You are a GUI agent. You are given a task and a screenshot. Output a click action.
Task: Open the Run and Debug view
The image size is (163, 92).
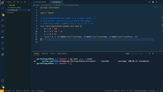click(x=3, y=20)
